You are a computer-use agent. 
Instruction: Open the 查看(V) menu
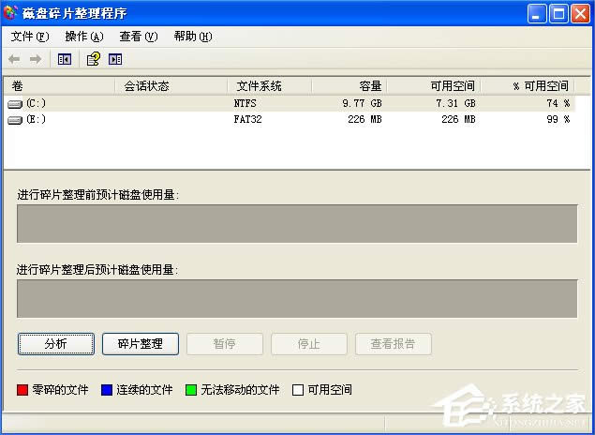click(139, 37)
